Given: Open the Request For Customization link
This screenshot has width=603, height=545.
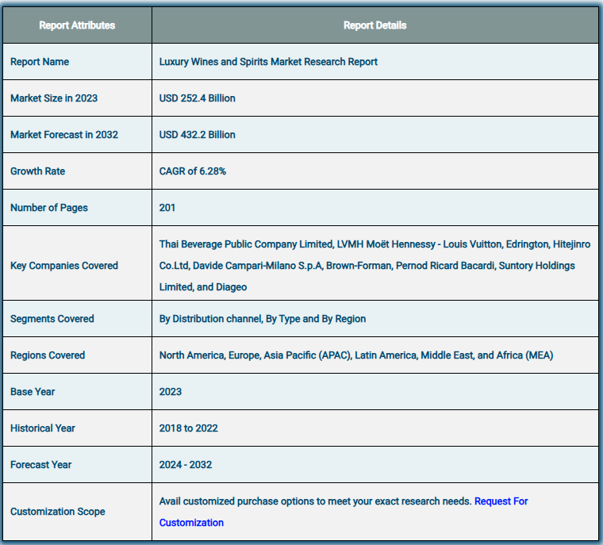Looking at the screenshot, I should click(501, 501).
